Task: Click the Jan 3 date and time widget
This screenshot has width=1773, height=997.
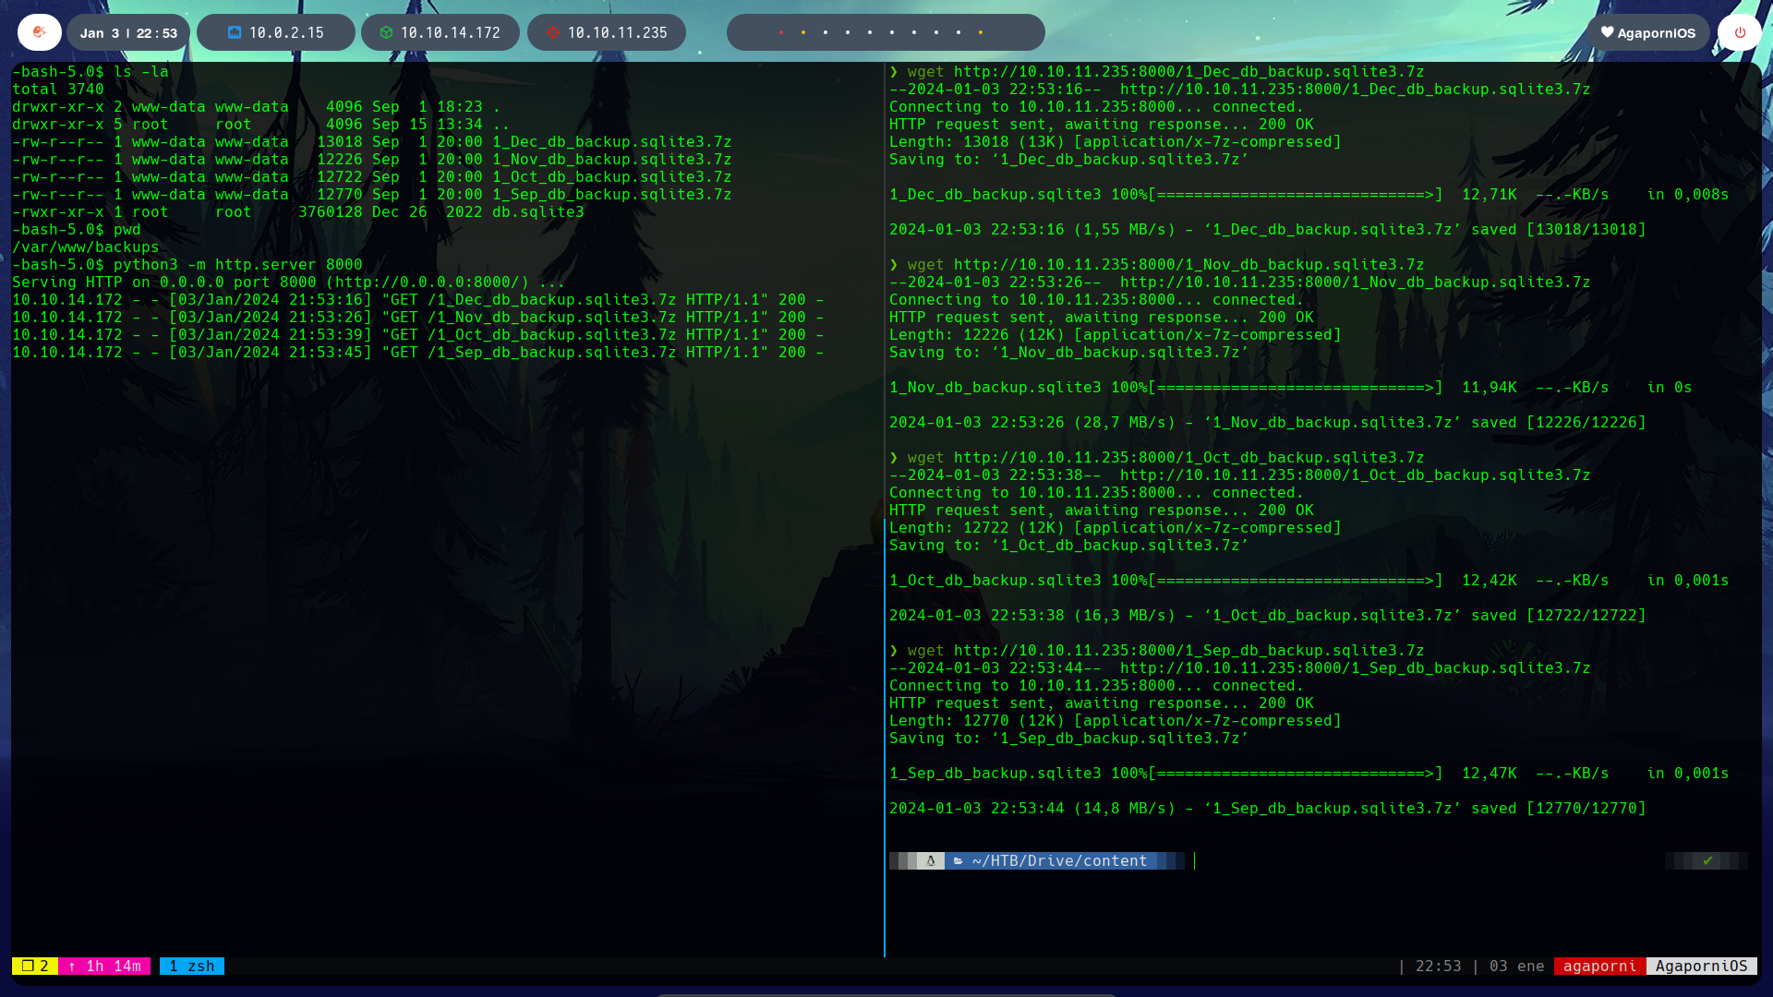Action: pyautogui.click(x=128, y=32)
